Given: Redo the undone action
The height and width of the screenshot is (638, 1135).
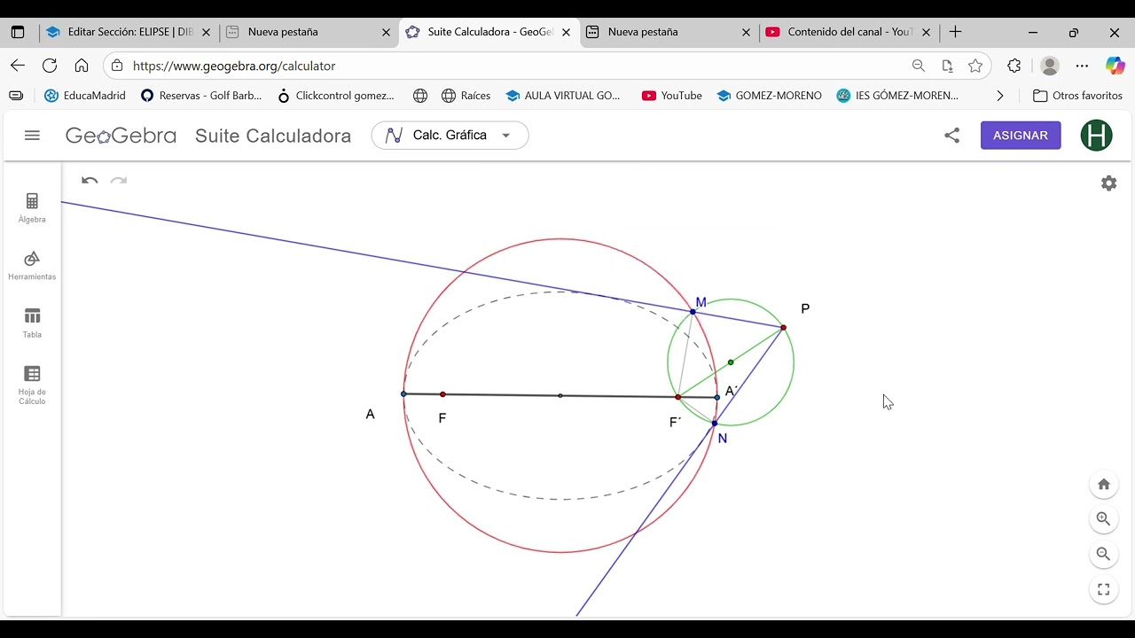Looking at the screenshot, I should [x=119, y=181].
